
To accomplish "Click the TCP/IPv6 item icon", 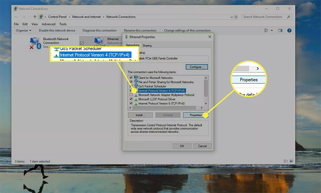I will point(136,103).
